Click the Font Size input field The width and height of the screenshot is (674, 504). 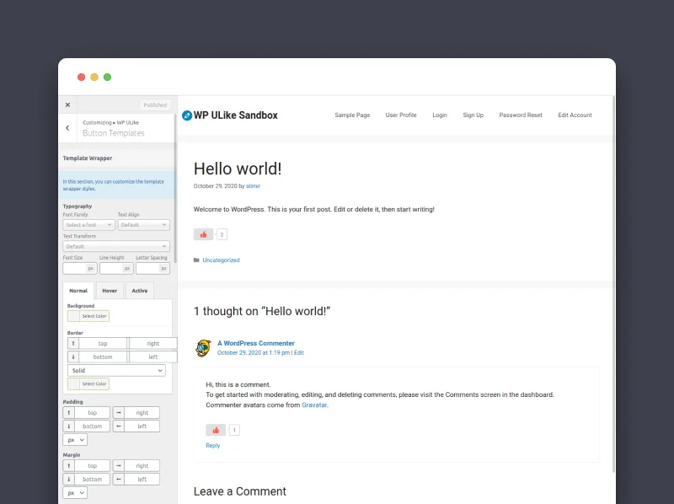point(74,268)
